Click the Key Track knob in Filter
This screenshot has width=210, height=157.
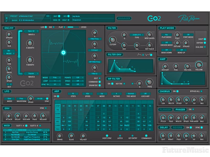[149, 45]
